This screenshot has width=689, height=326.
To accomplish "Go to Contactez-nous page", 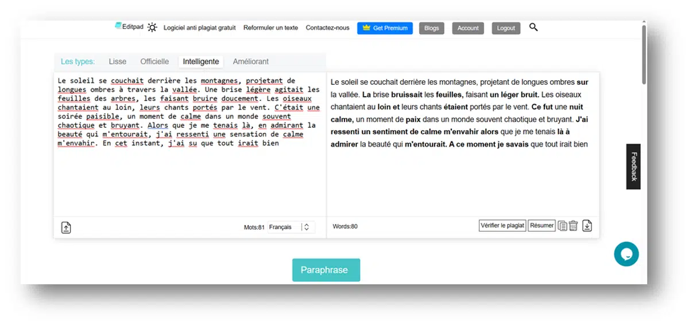I will (x=327, y=28).
